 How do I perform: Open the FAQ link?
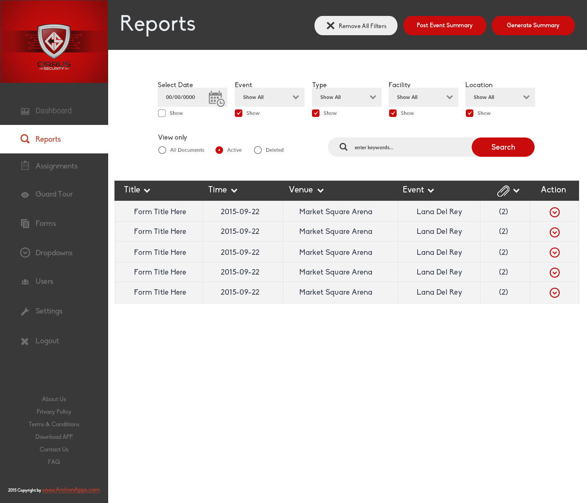54,462
